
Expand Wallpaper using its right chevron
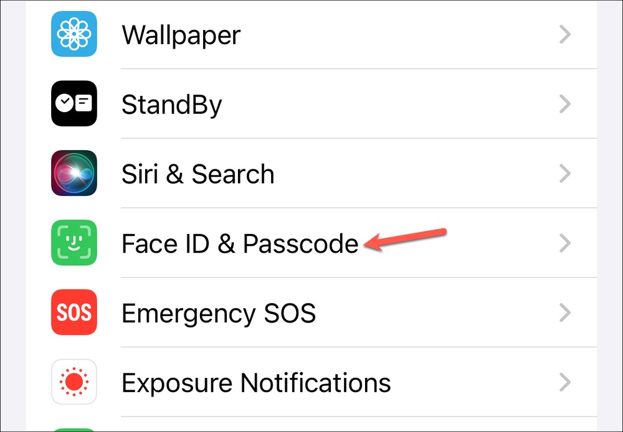(565, 34)
